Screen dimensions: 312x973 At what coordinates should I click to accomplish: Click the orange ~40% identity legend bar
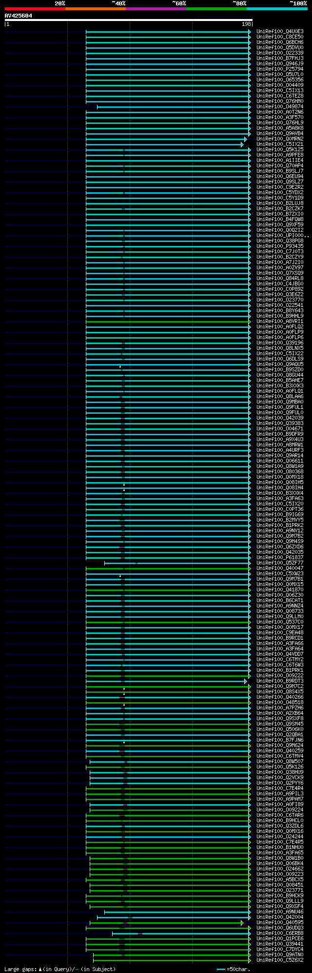[96, 9]
